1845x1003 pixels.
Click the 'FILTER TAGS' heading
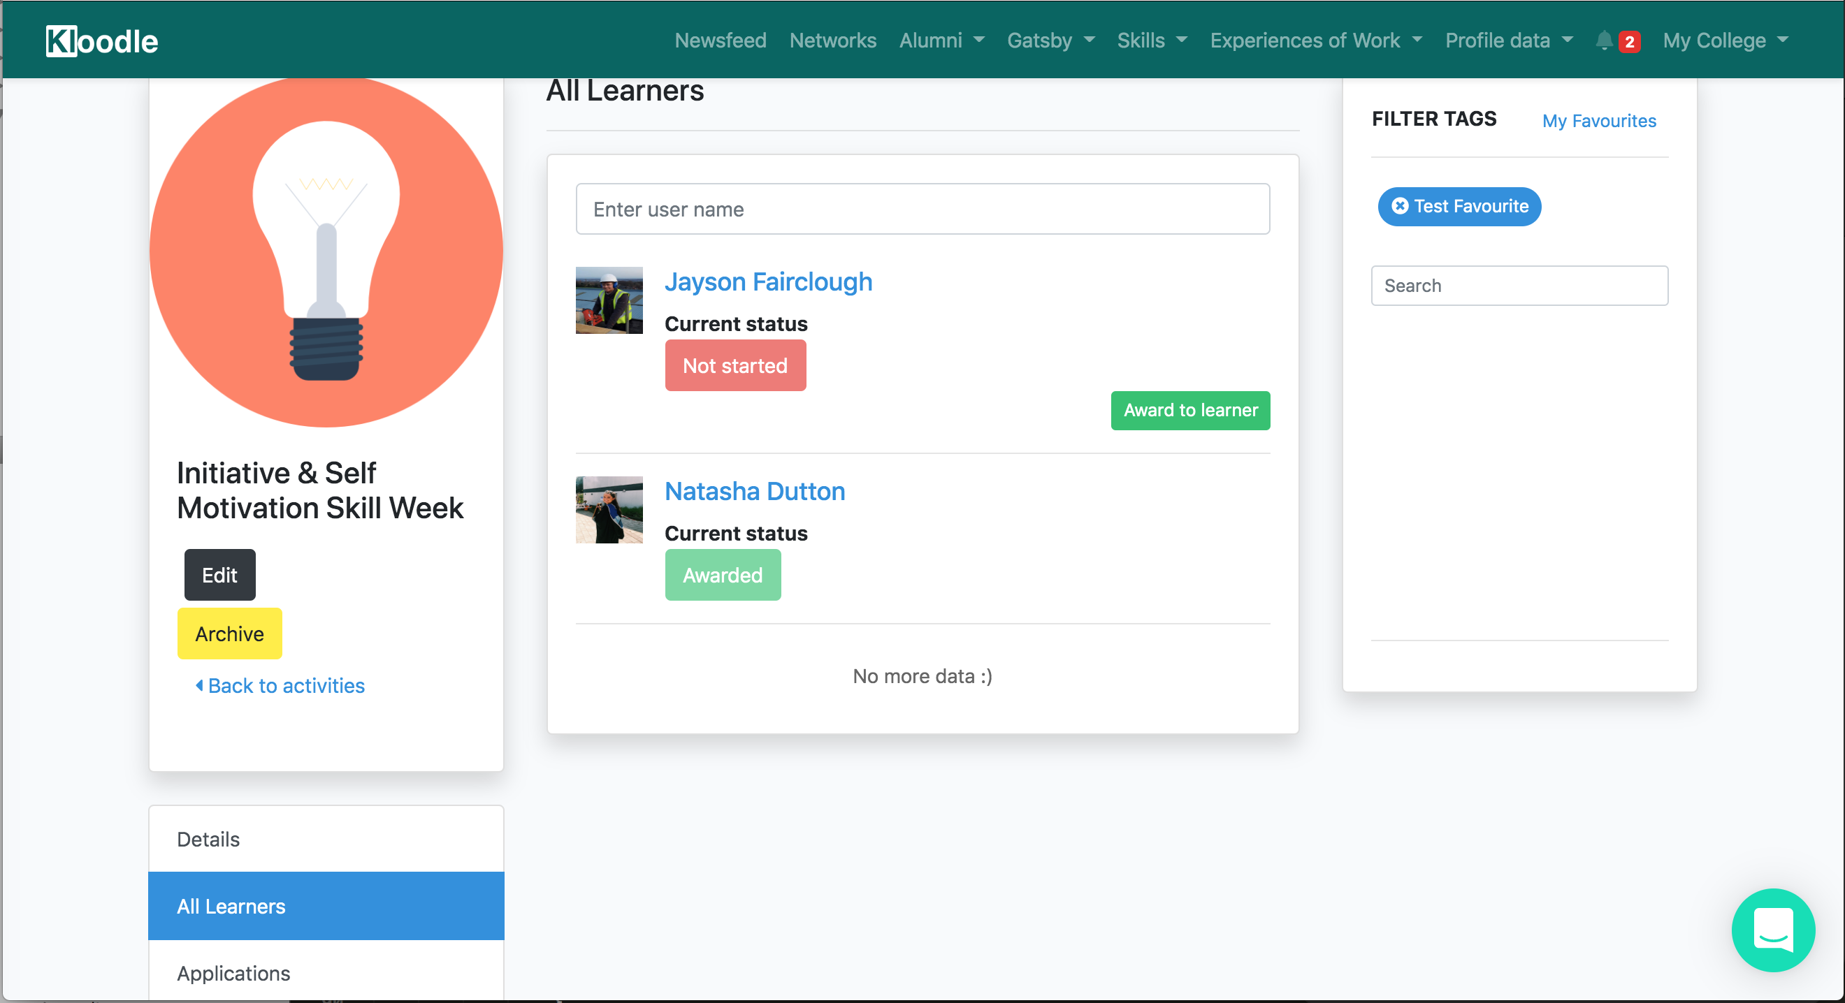click(x=1434, y=118)
